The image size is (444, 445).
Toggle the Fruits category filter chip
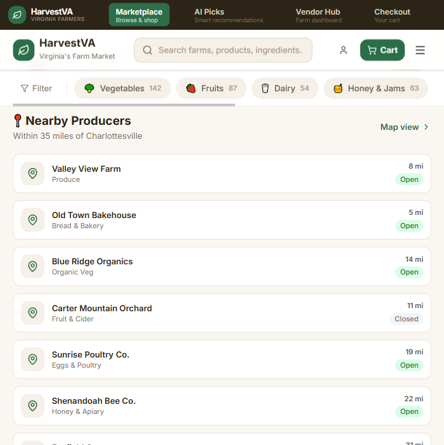[211, 89]
